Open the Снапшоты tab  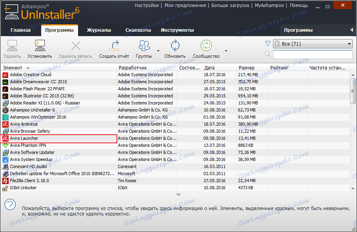138,30
